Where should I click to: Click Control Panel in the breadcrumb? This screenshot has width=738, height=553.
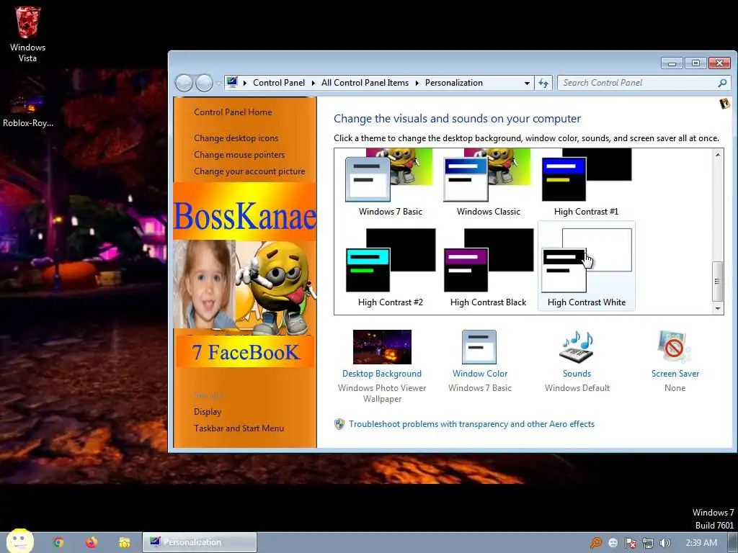click(x=279, y=83)
